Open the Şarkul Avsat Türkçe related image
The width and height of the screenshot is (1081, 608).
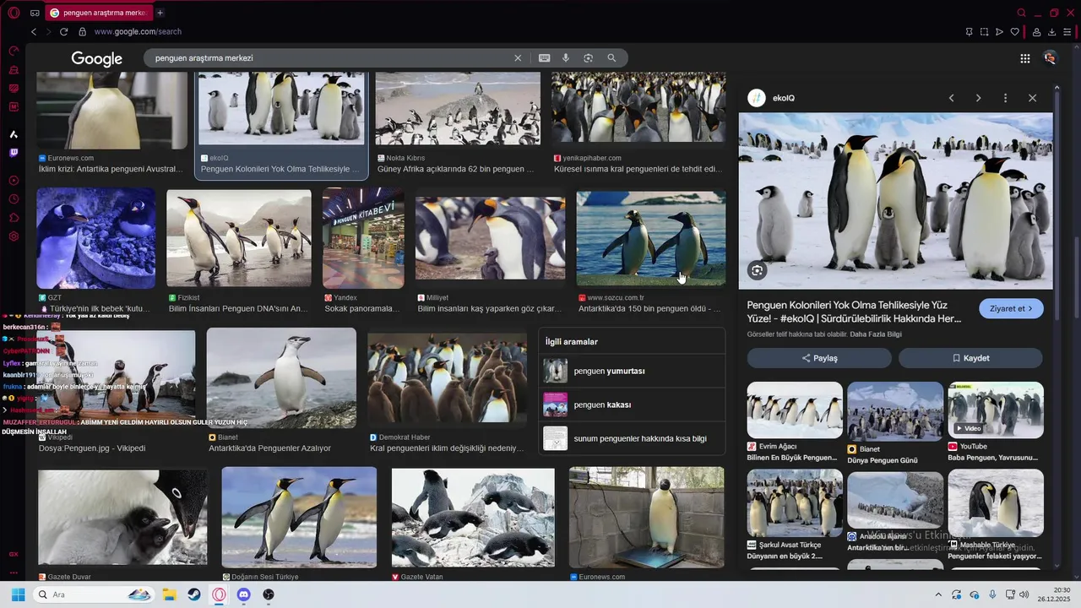pos(795,503)
